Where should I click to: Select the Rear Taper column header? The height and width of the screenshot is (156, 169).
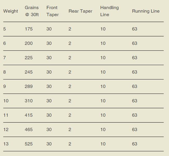click(x=80, y=11)
